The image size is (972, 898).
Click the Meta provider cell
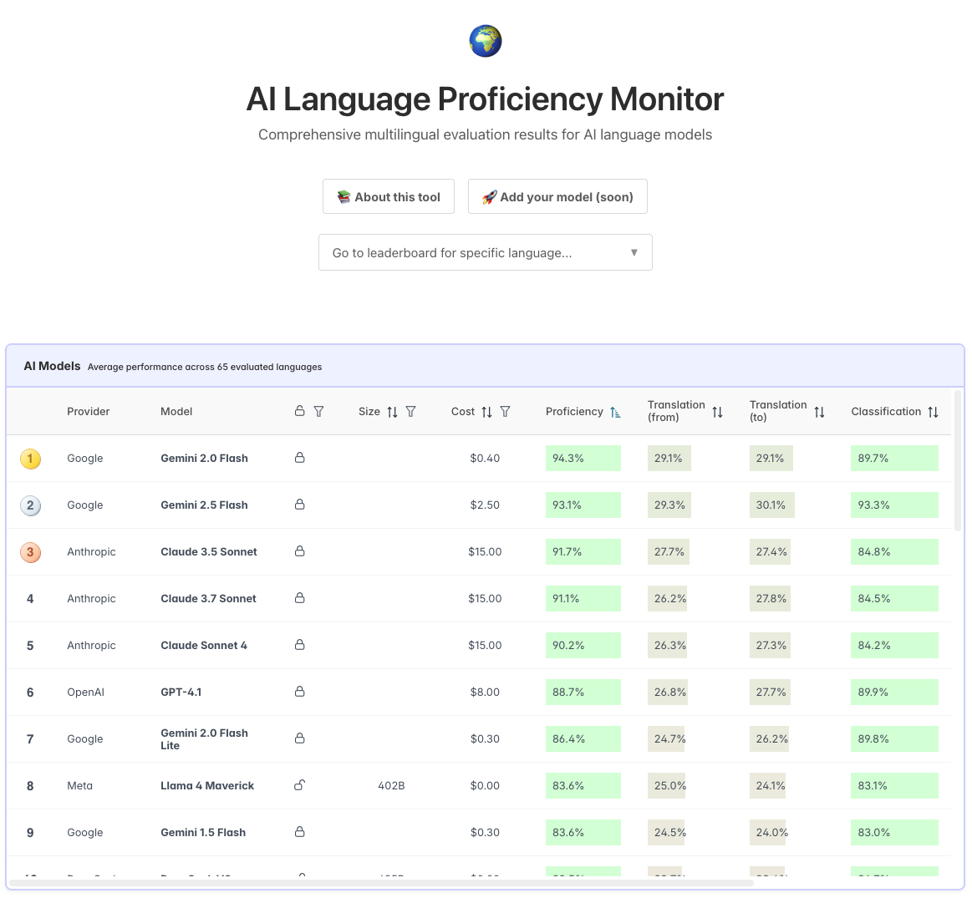pos(79,786)
